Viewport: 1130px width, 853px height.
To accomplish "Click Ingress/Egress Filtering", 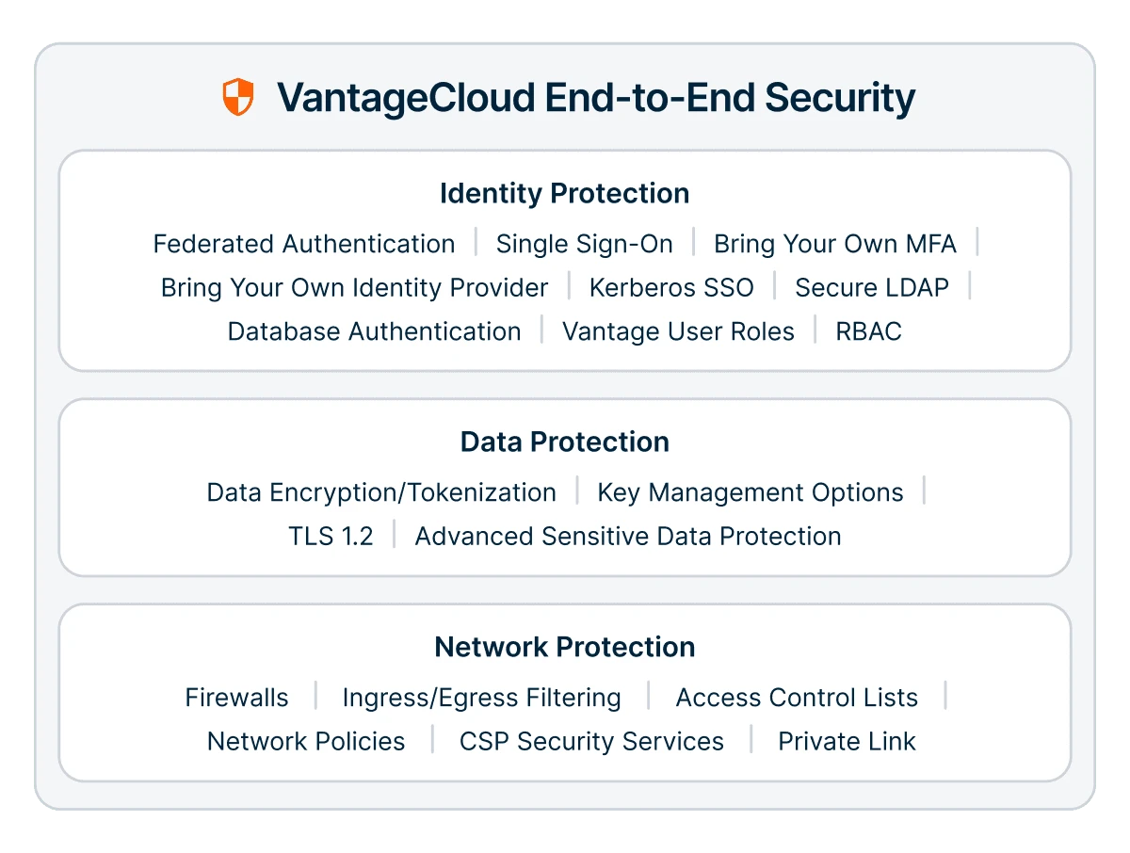I will tap(482, 698).
